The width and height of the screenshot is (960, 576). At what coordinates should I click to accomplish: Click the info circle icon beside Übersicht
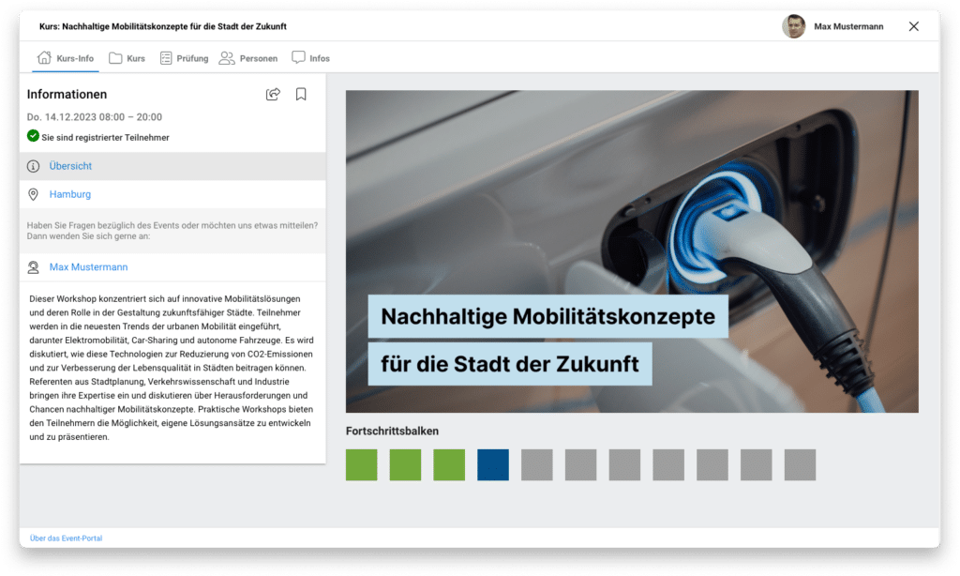point(33,165)
